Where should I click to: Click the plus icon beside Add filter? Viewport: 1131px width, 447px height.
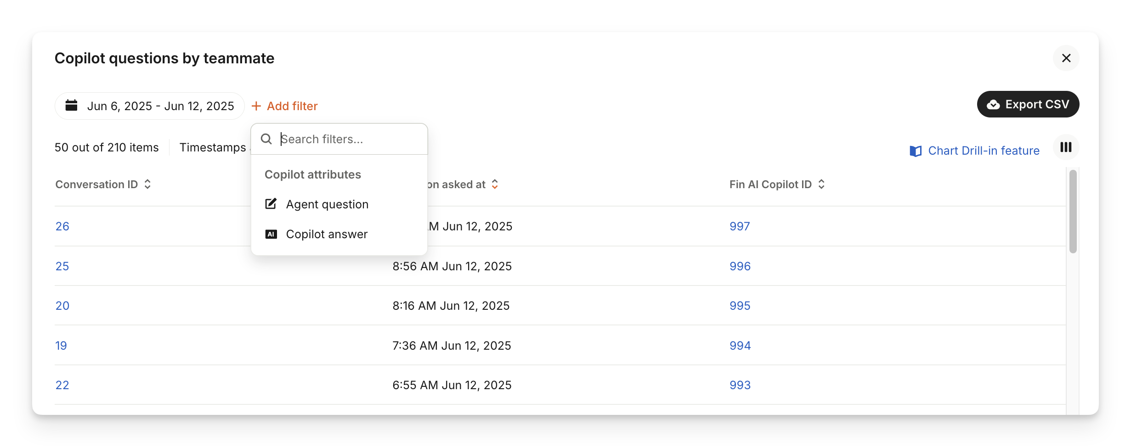(x=256, y=106)
